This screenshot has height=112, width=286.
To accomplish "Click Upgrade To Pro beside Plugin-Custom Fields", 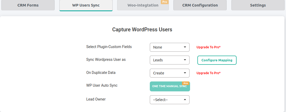I will coord(208,47).
